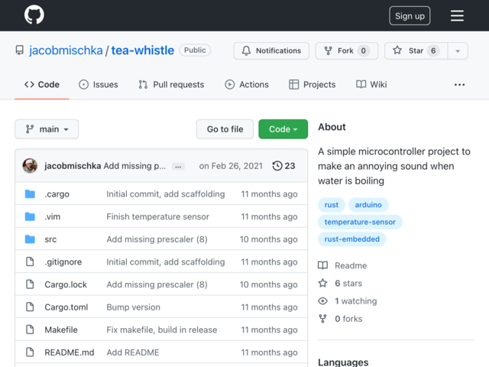Viewport: 489px width, 367px height.
Task: Expand the green Code dropdown
Action: tap(283, 129)
